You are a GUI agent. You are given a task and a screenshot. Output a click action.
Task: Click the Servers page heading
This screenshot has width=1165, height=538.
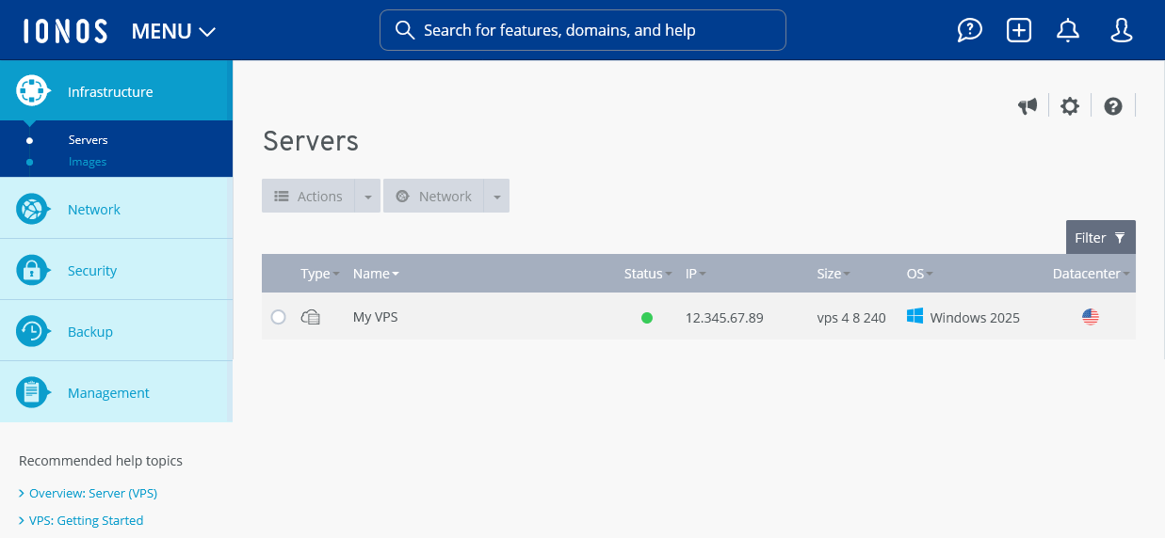pyautogui.click(x=311, y=140)
